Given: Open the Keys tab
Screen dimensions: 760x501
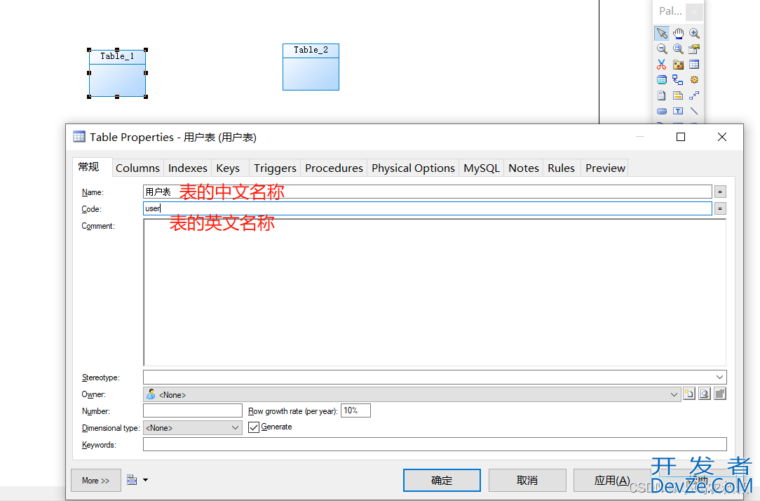Looking at the screenshot, I should 228,168.
